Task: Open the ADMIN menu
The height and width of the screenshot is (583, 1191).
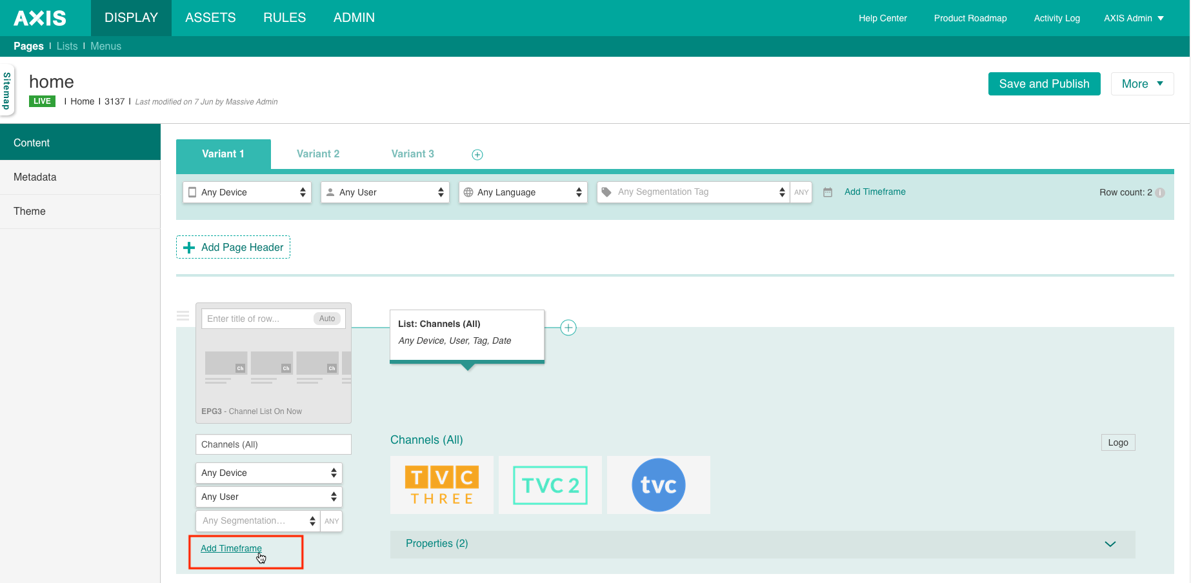Action: (354, 18)
